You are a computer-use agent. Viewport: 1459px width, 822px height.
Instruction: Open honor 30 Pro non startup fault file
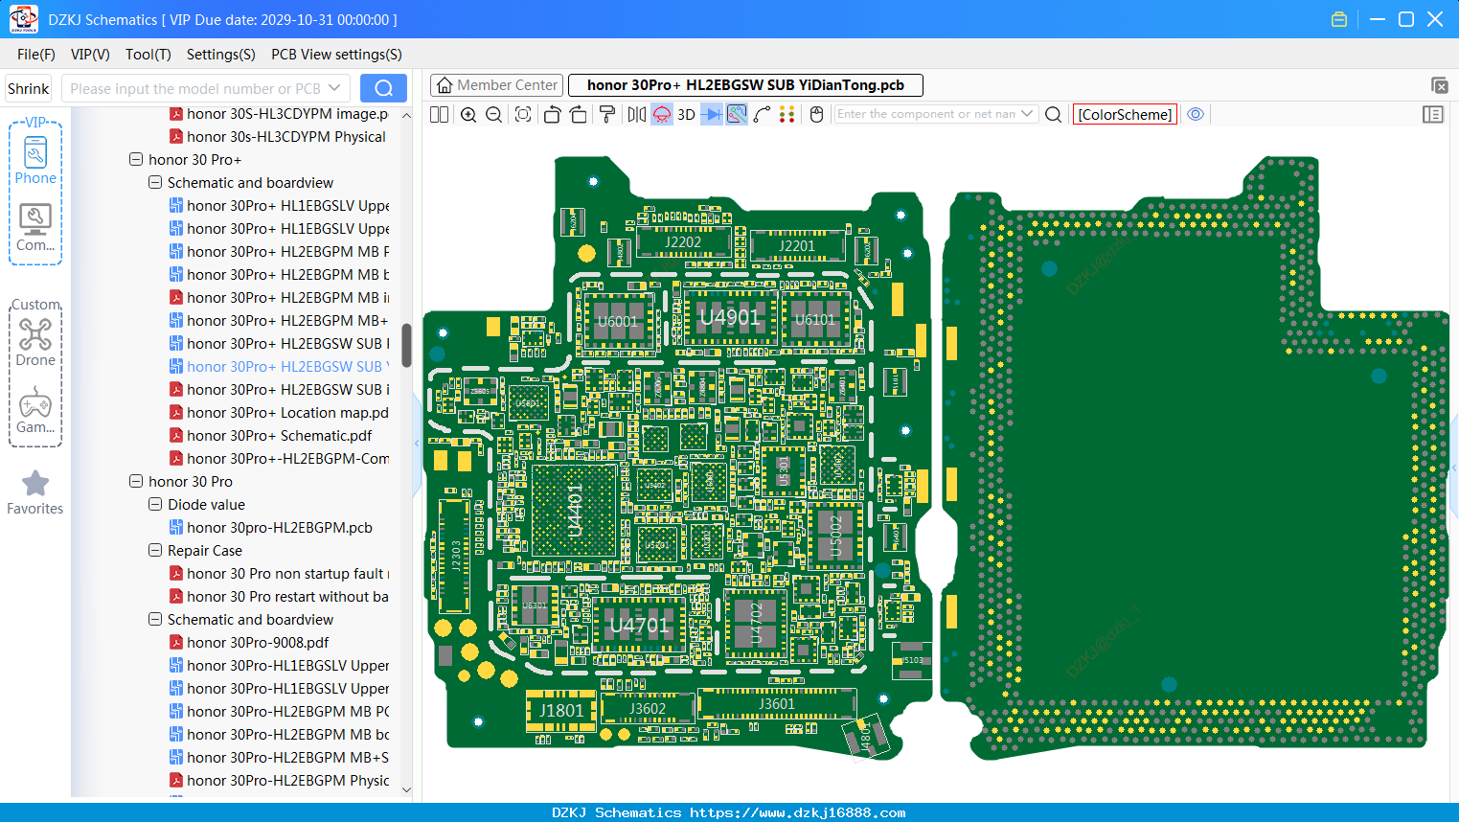(279, 573)
